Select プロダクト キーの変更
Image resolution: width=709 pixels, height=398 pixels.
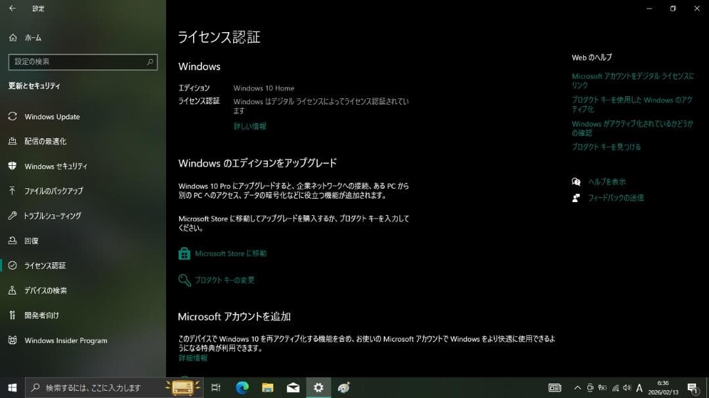[225, 280]
